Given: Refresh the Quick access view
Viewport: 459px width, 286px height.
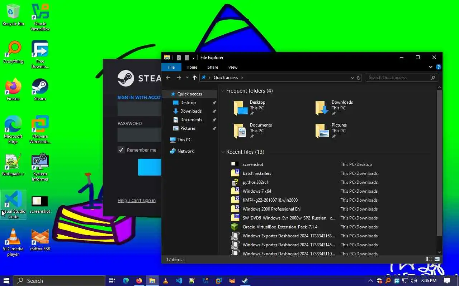Looking at the screenshot, I should [x=358, y=78].
